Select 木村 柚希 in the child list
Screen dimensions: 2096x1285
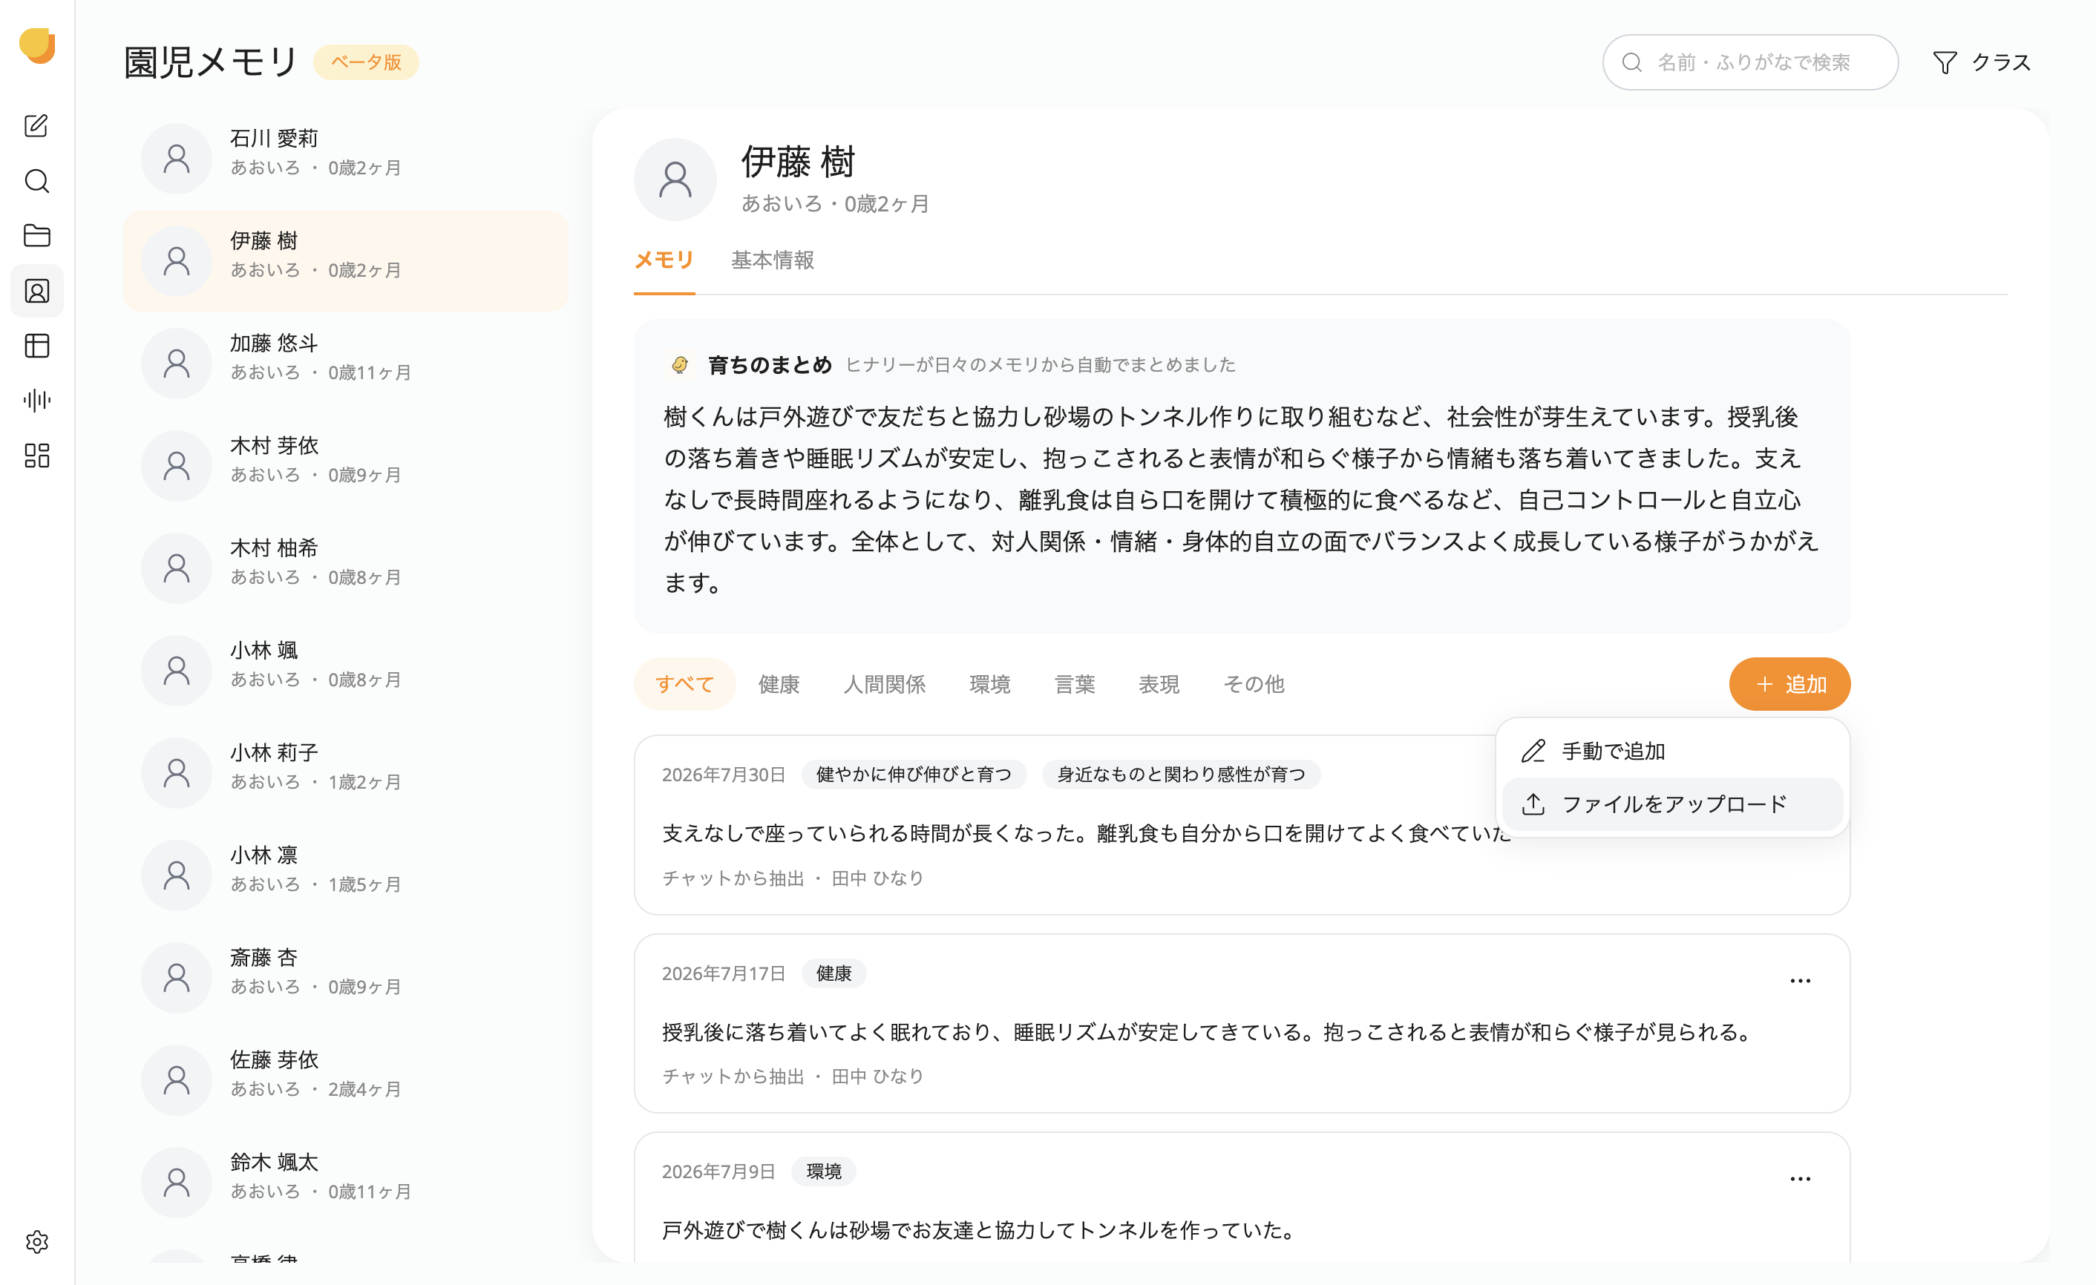pyautogui.click(x=345, y=568)
